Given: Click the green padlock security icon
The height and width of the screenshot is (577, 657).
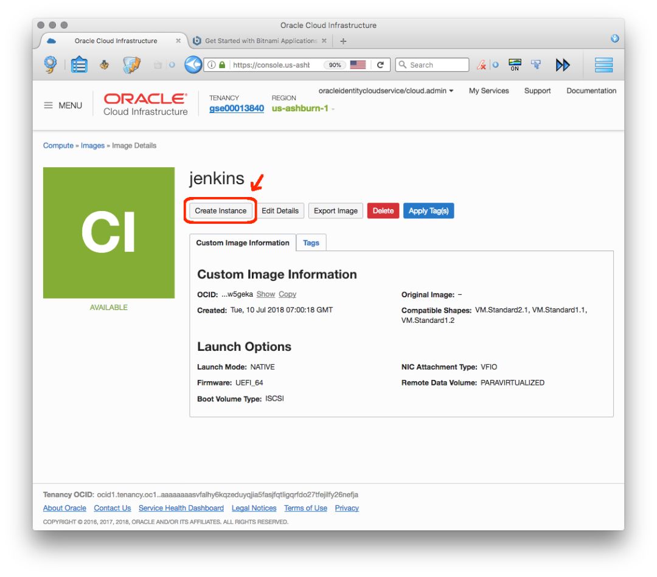Looking at the screenshot, I should tap(222, 65).
